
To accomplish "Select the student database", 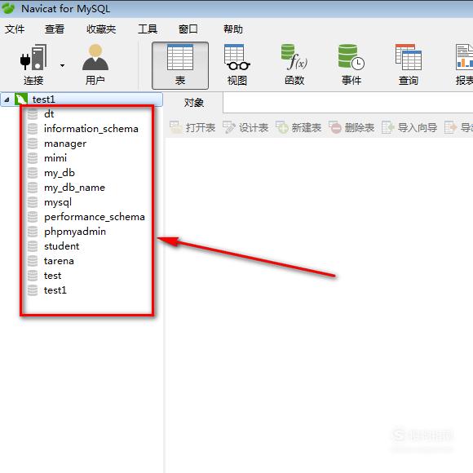I will (x=61, y=245).
